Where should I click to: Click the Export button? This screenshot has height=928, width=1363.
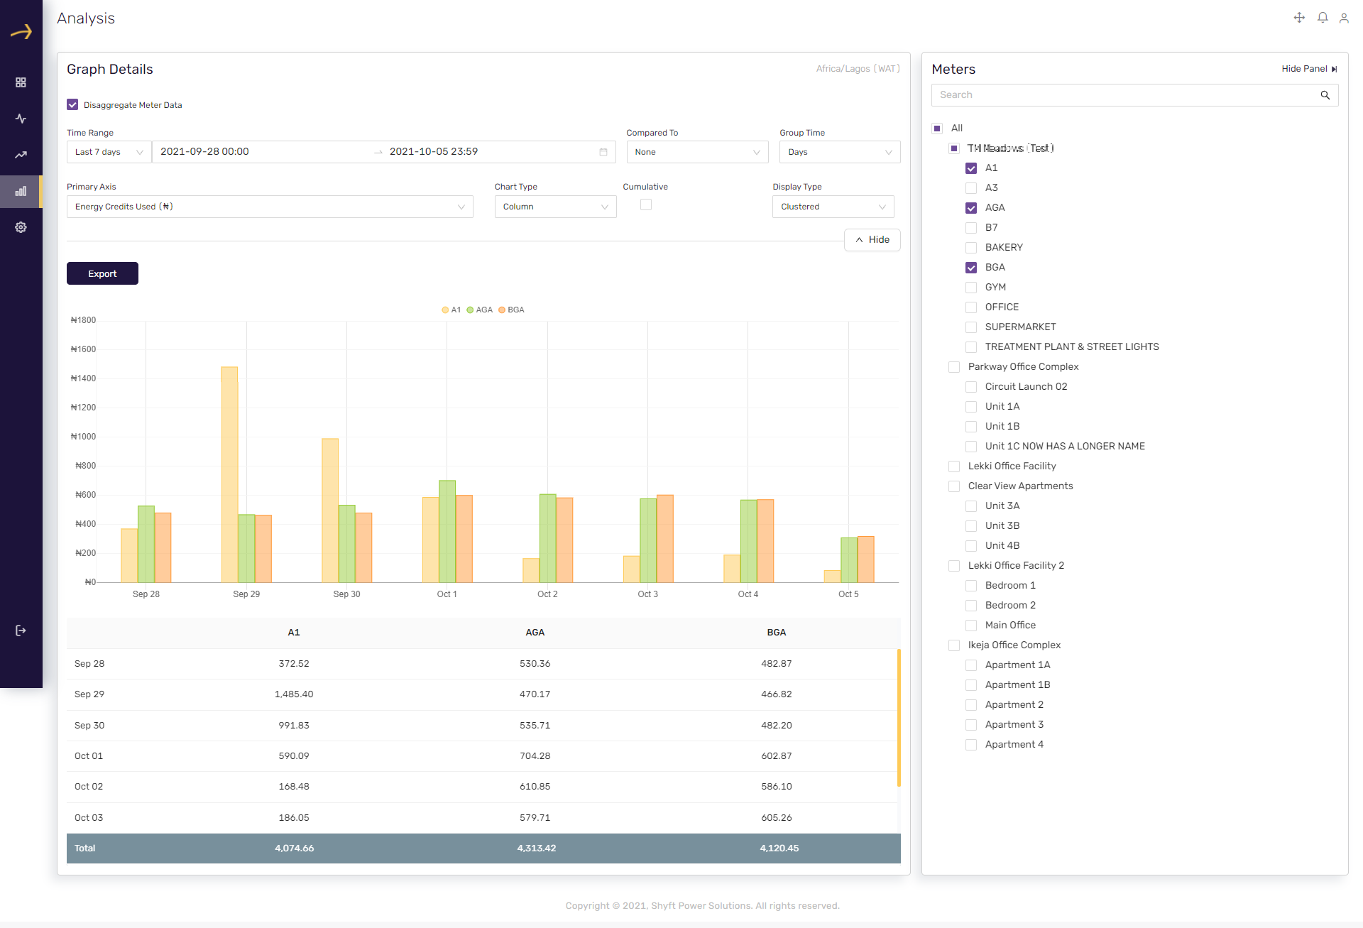coord(102,273)
